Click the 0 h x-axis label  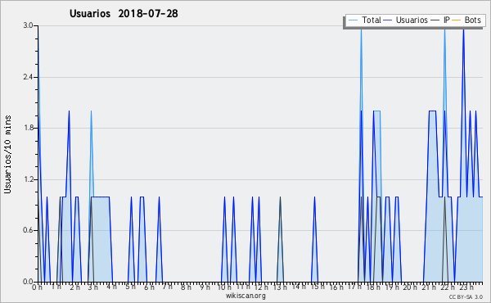pyautogui.click(x=37, y=287)
